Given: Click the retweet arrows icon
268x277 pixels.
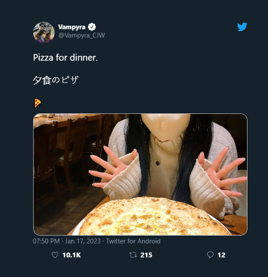Looking at the screenshot, I should pyautogui.click(x=133, y=255).
